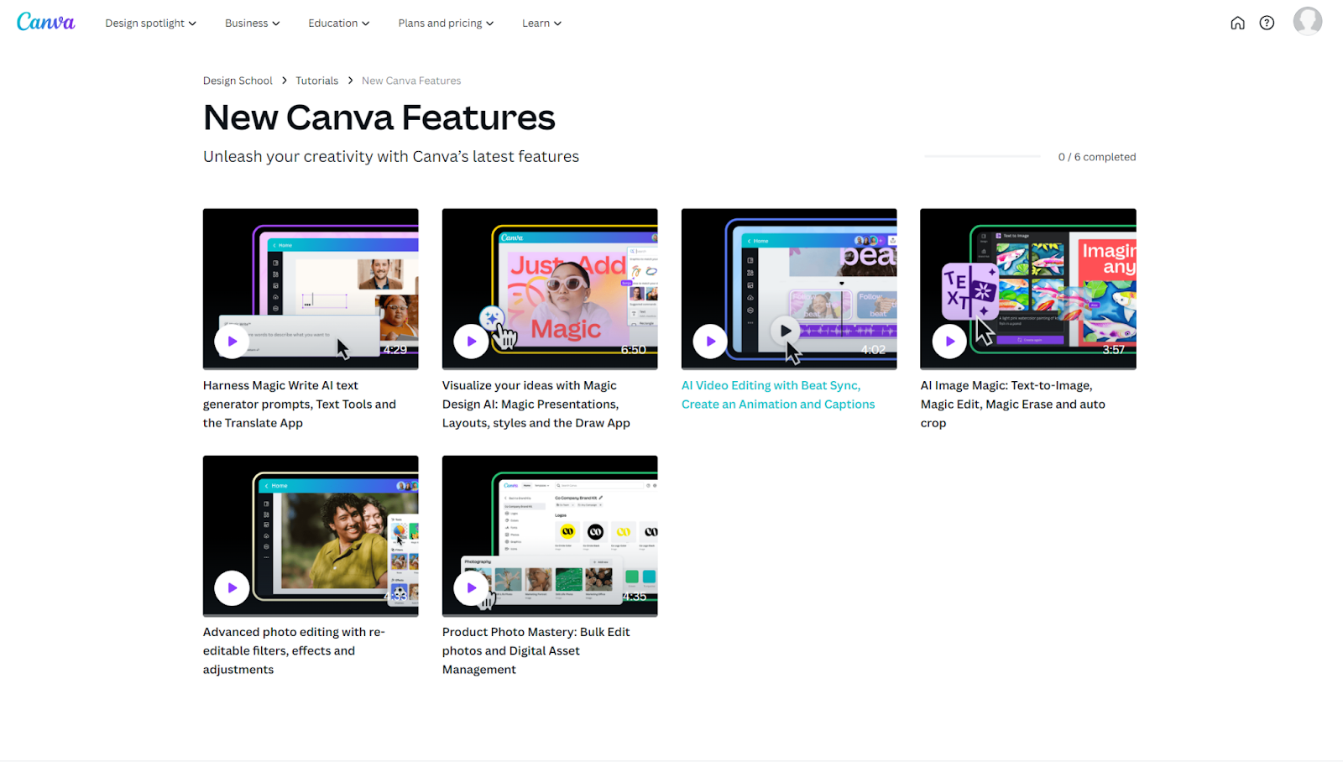Play the Advanced photo editing video
Screen dimensions: 1343x762
[232, 588]
